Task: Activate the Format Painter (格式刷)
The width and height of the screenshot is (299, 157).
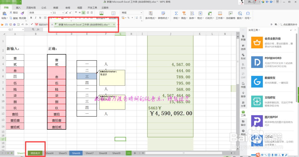Action: (x=22, y=15)
